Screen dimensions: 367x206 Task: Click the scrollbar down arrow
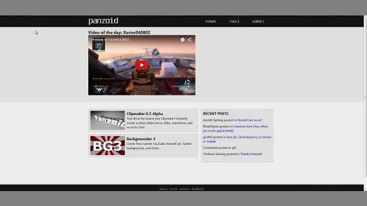click(365, 189)
